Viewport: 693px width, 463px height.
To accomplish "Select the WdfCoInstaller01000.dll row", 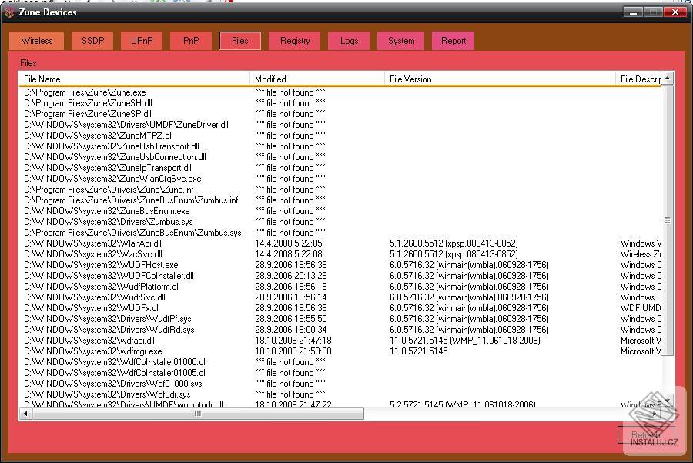I will [x=340, y=362].
